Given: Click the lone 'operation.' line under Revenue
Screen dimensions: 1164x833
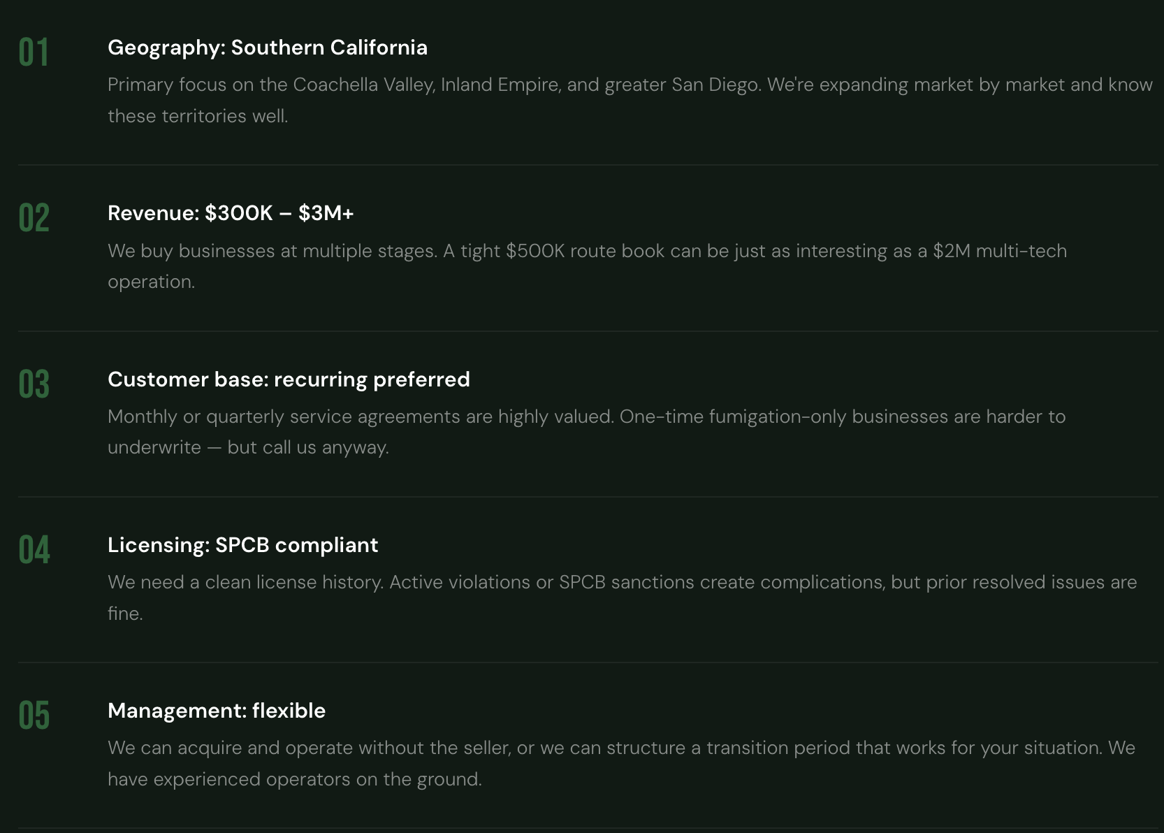Looking at the screenshot, I should [x=151, y=282].
